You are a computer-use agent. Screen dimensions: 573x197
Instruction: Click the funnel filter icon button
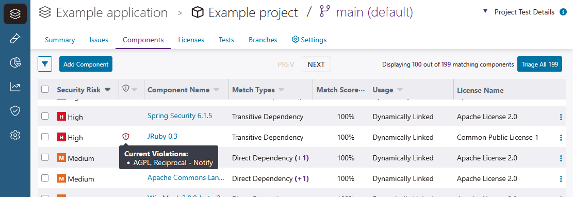pos(45,64)
